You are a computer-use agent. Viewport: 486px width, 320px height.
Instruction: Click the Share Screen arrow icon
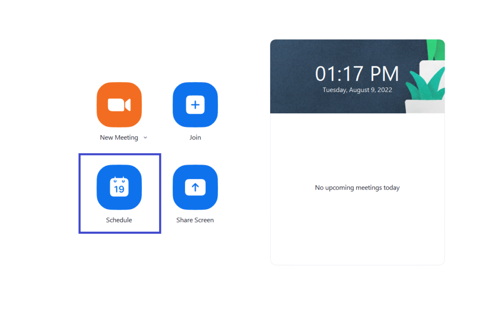click(x=195, y=187)
